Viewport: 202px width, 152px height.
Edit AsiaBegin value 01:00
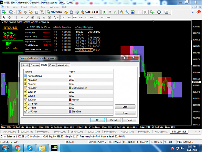click(x=90, y=80)
